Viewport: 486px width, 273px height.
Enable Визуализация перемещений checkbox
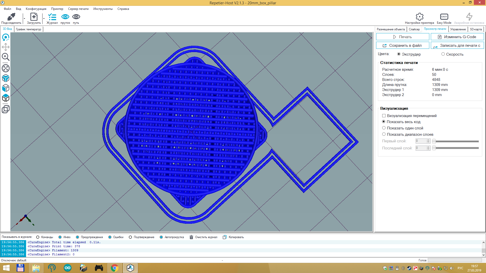383,115
